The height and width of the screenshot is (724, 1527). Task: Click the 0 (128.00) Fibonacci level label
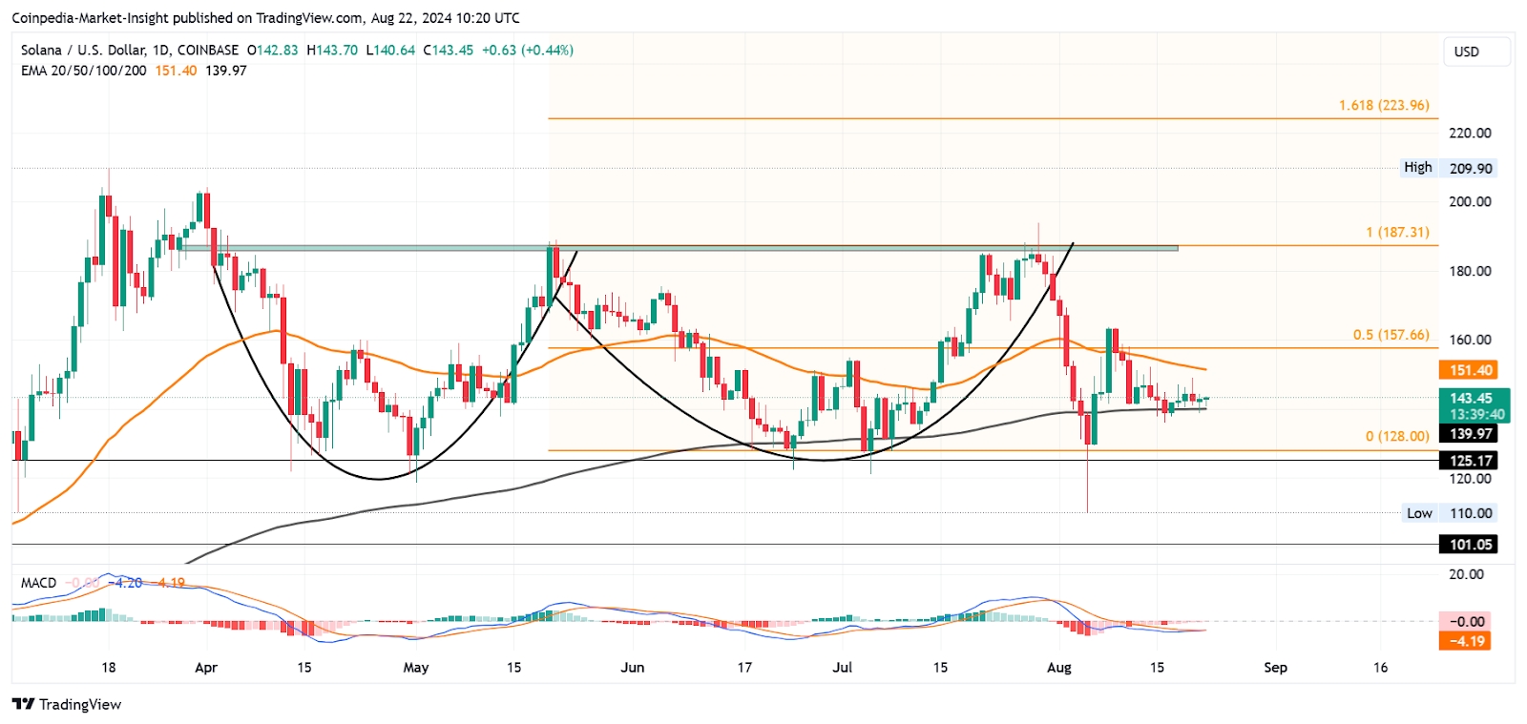1397,436
